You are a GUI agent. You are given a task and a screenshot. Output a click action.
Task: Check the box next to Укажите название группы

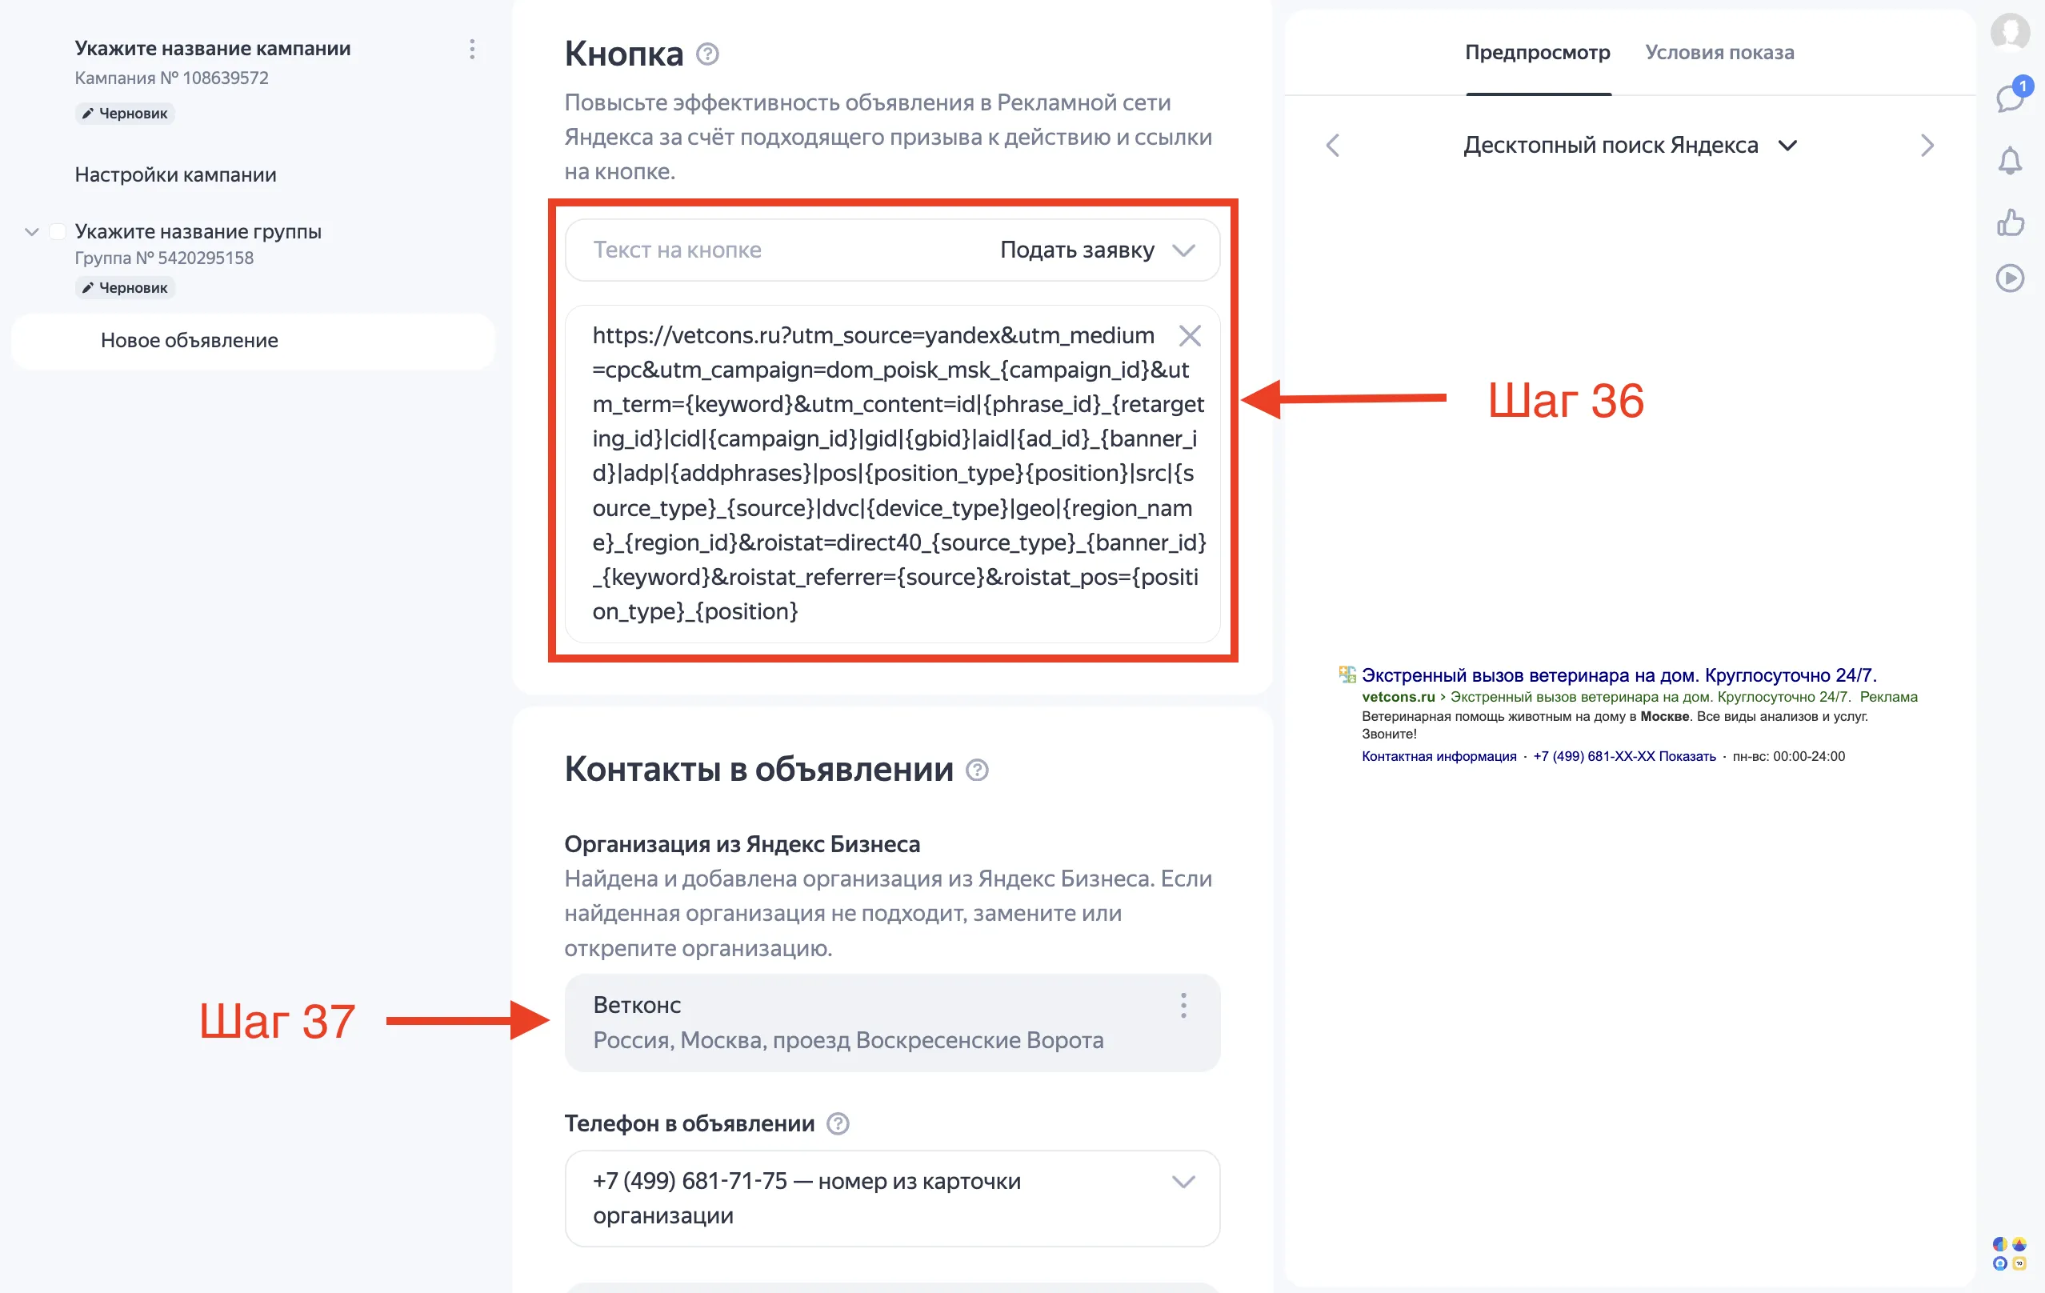56,230
